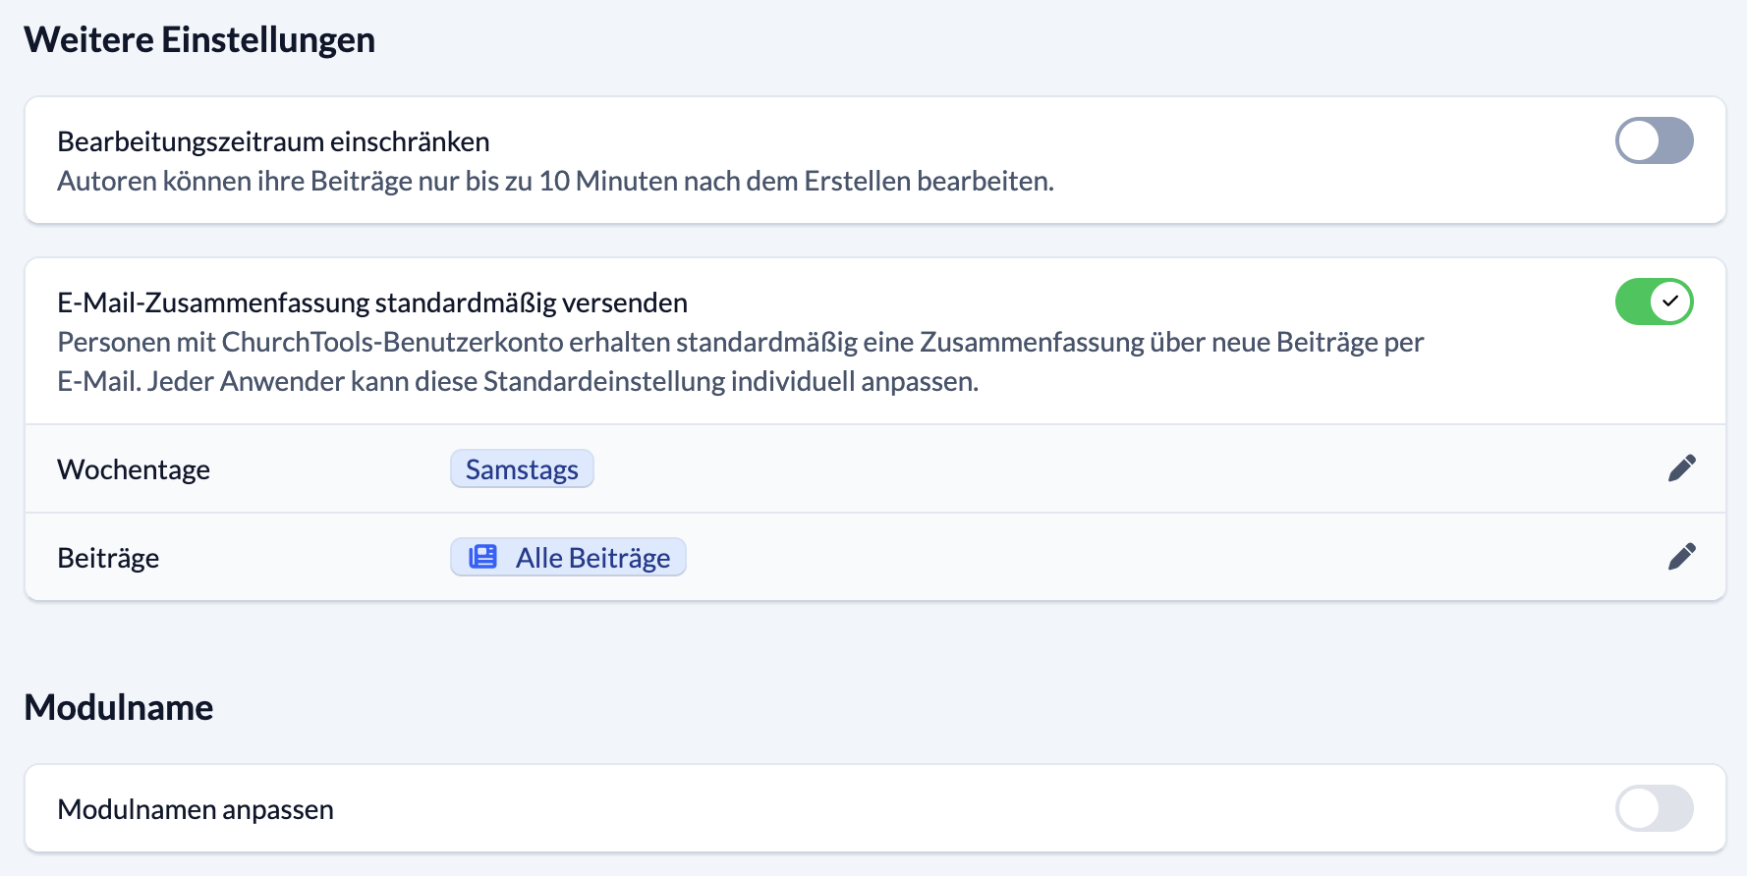Click the Modulnamen anpassen label text
Image resolution: width=1747 pixels, height=876 pixels.
coord(196,809)
